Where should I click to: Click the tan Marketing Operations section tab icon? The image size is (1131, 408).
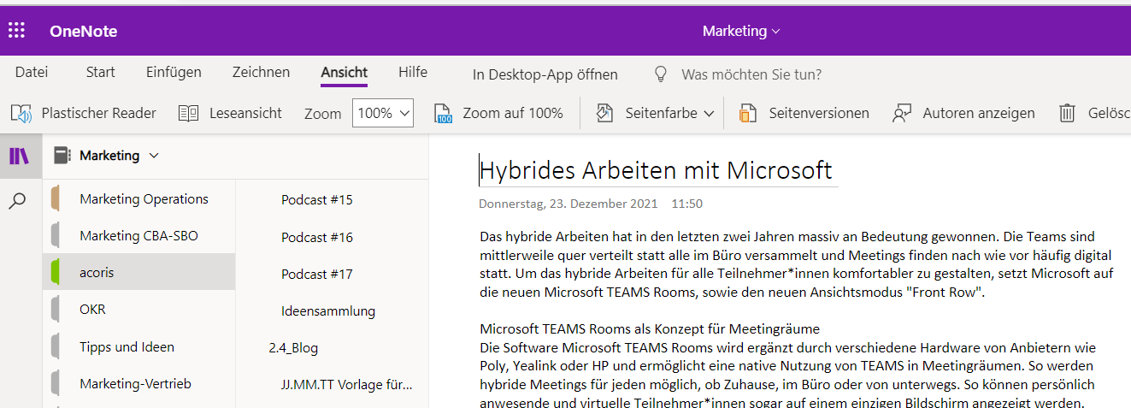pos(55,198)
